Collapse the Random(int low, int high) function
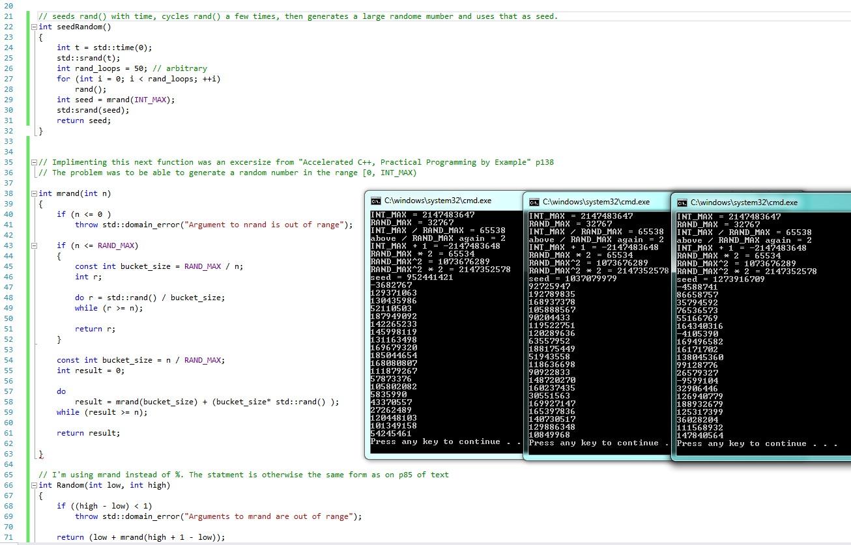 point(34,485)
